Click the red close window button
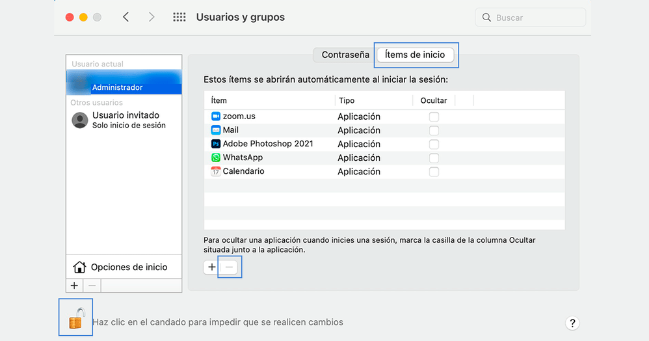Image resolution: width=649 pixels, height=341 pixels. pyautogui.click(x=70, y=17)
